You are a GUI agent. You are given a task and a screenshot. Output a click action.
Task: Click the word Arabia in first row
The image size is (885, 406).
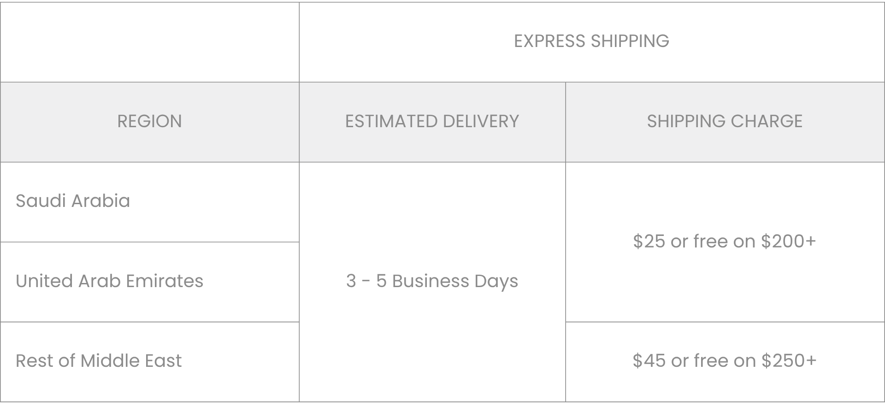(100, 201)
